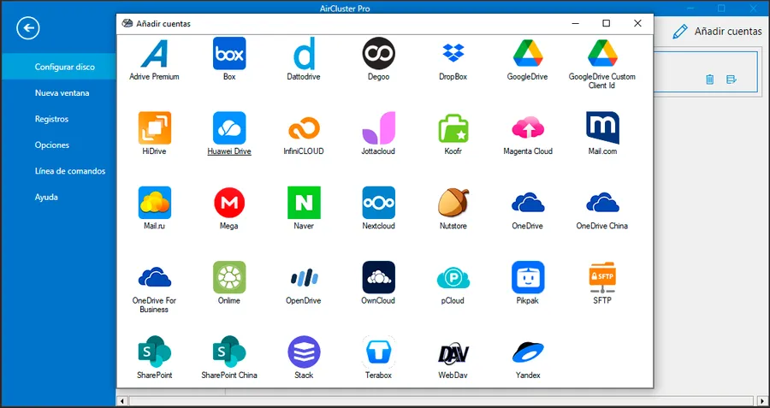The image size is (770, 408).
Task: Open the Configurar disco section
Action: (58, 67)
